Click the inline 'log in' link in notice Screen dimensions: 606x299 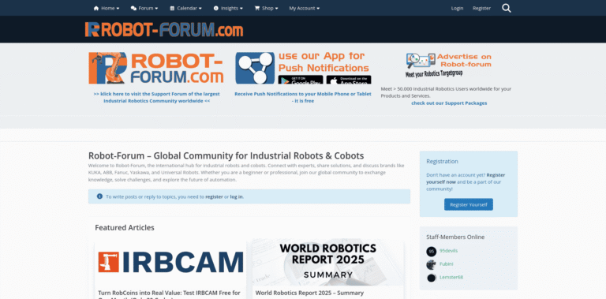pyautogui.click(x=237, y=196)
